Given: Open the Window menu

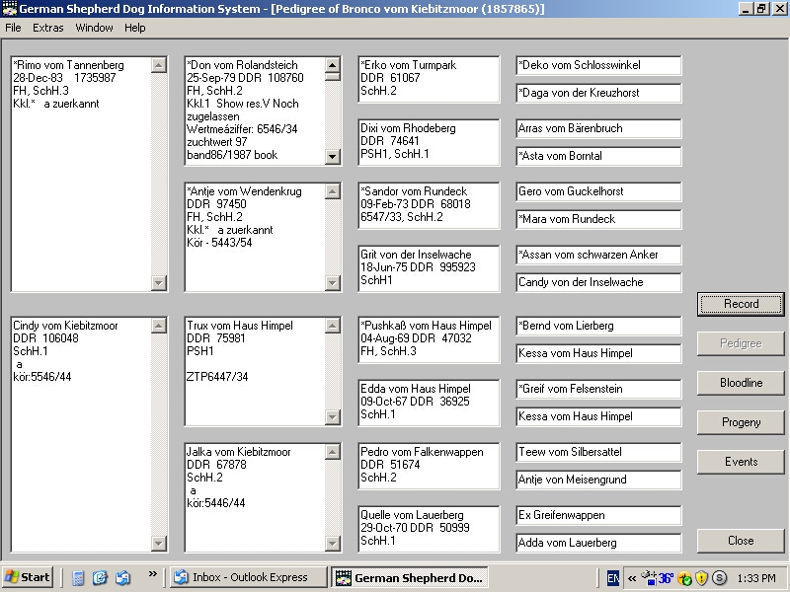Looking at the screenshot, I should (x=94, y=28).
